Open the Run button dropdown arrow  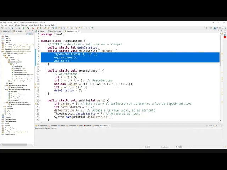26,28
